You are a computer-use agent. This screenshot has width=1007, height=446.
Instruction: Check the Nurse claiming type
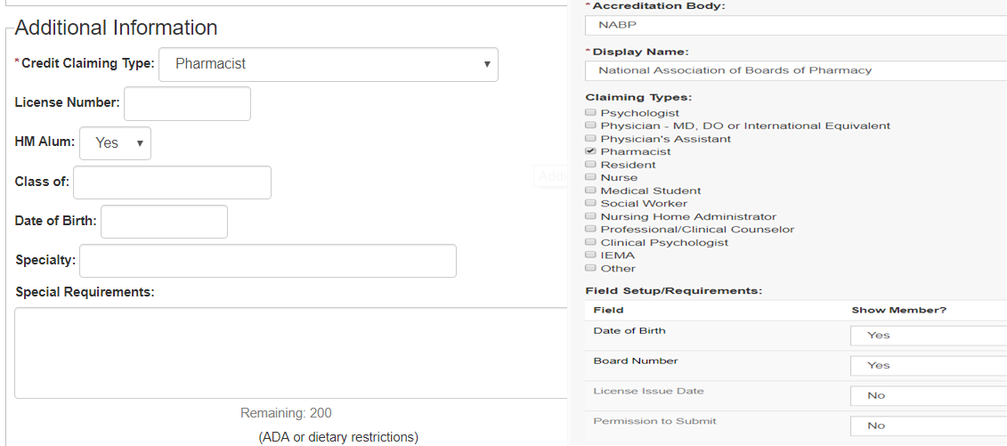pos(590,177)
